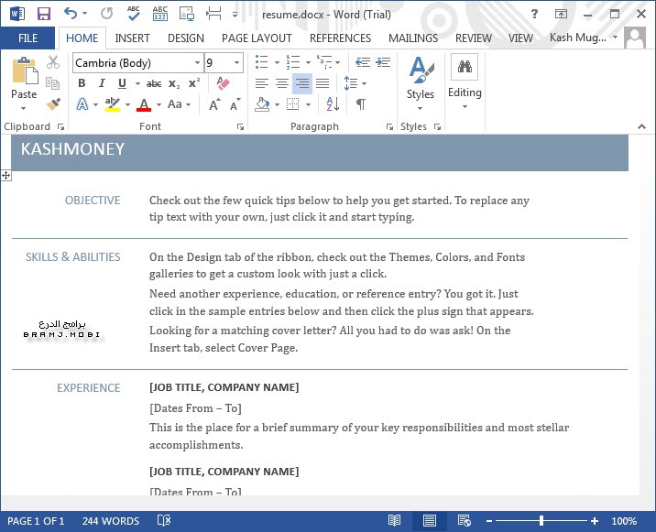
Task: Show paragraph marks with pilcrow icon
Action: pyautogui.click(x=361, y=104)
